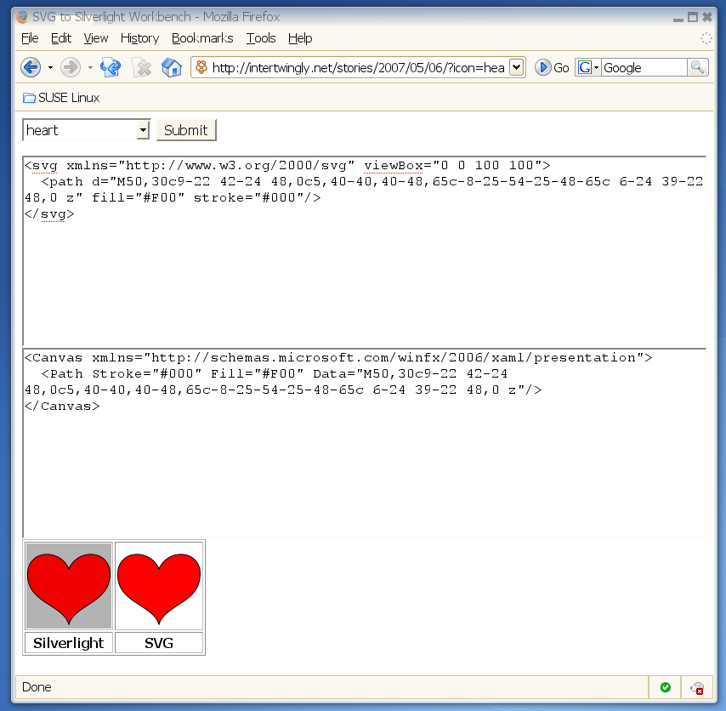This screenshot has height=711, width=726.
Task: Click inside the SVG source text area
Action: coord(365,251)
